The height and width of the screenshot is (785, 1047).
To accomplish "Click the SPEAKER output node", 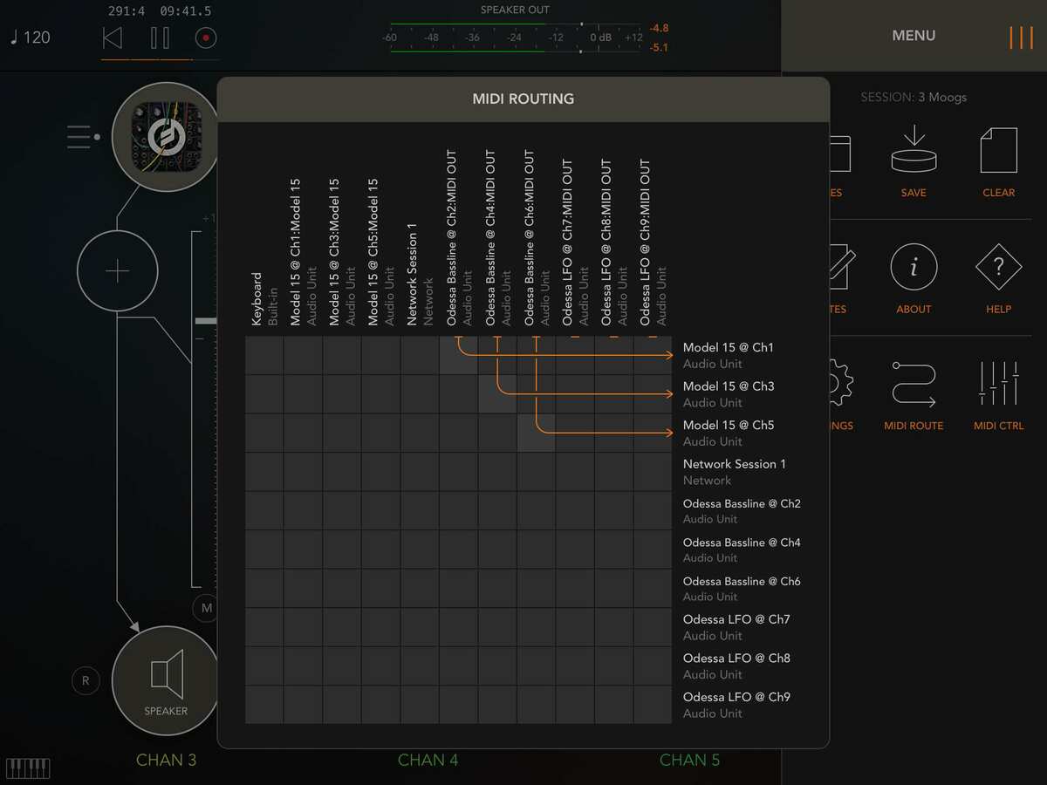I will pos(166,681).
